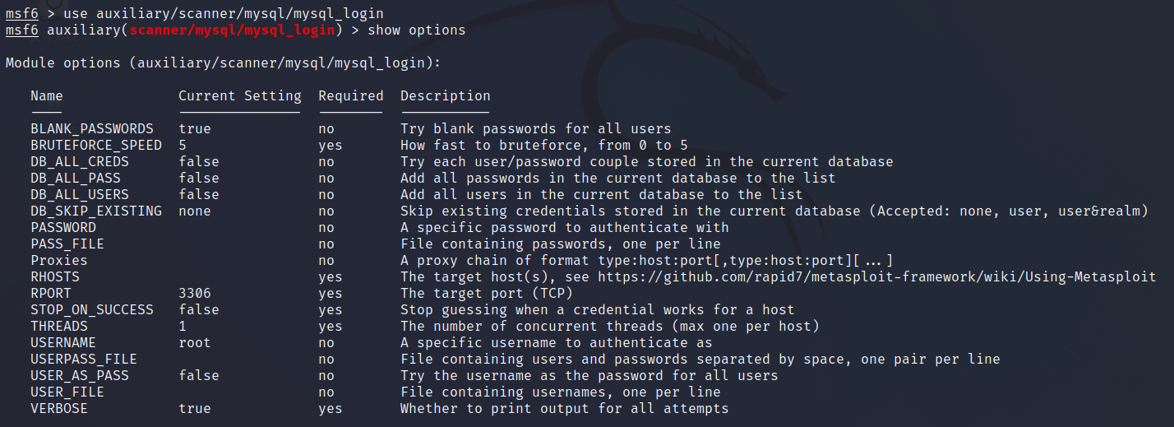
Task: Select the RPORT value 3306
Action: click(x=195, y=294)
